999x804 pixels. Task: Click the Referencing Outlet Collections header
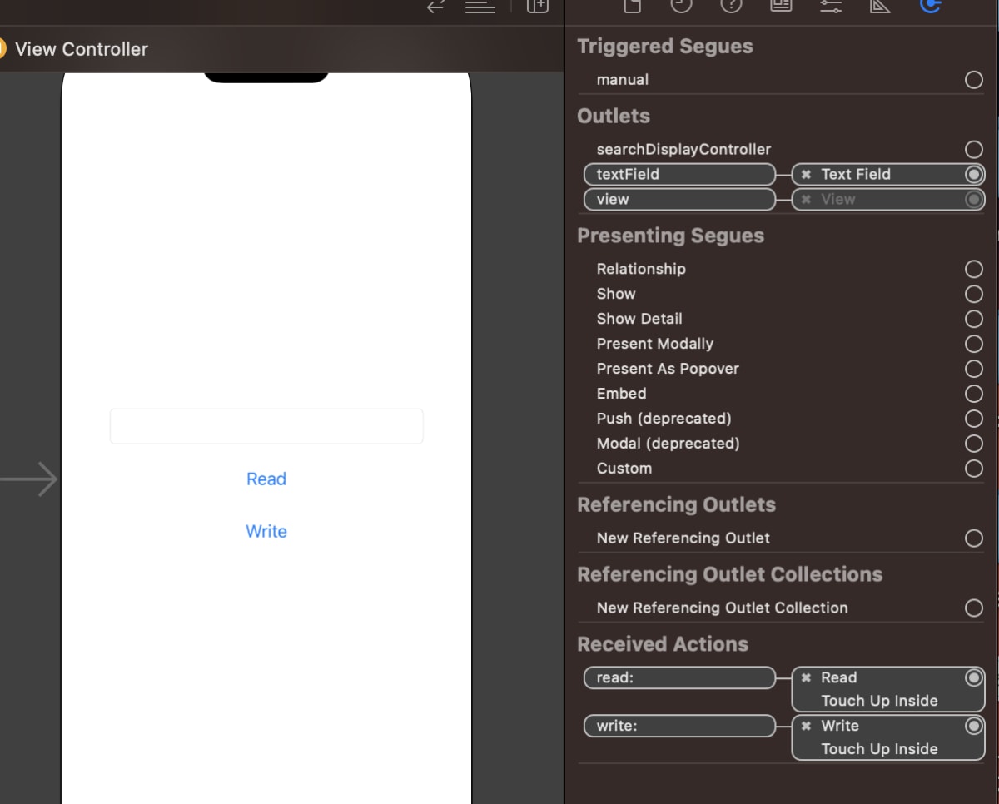tap(730, 575)
